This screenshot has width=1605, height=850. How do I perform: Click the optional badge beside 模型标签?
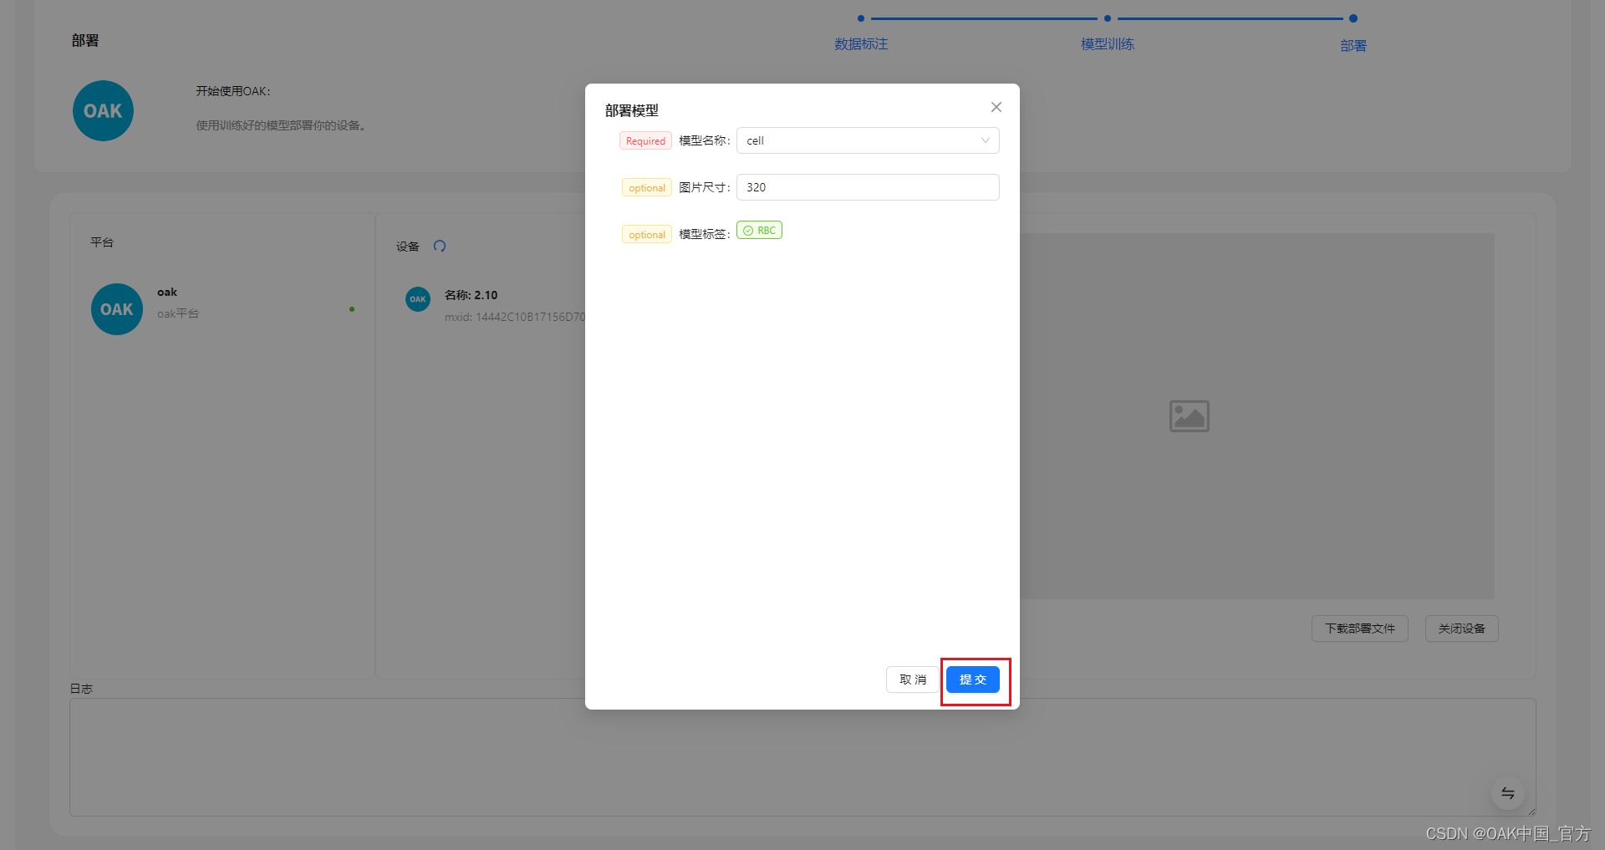pyautogui.click(x=647, y=235)
